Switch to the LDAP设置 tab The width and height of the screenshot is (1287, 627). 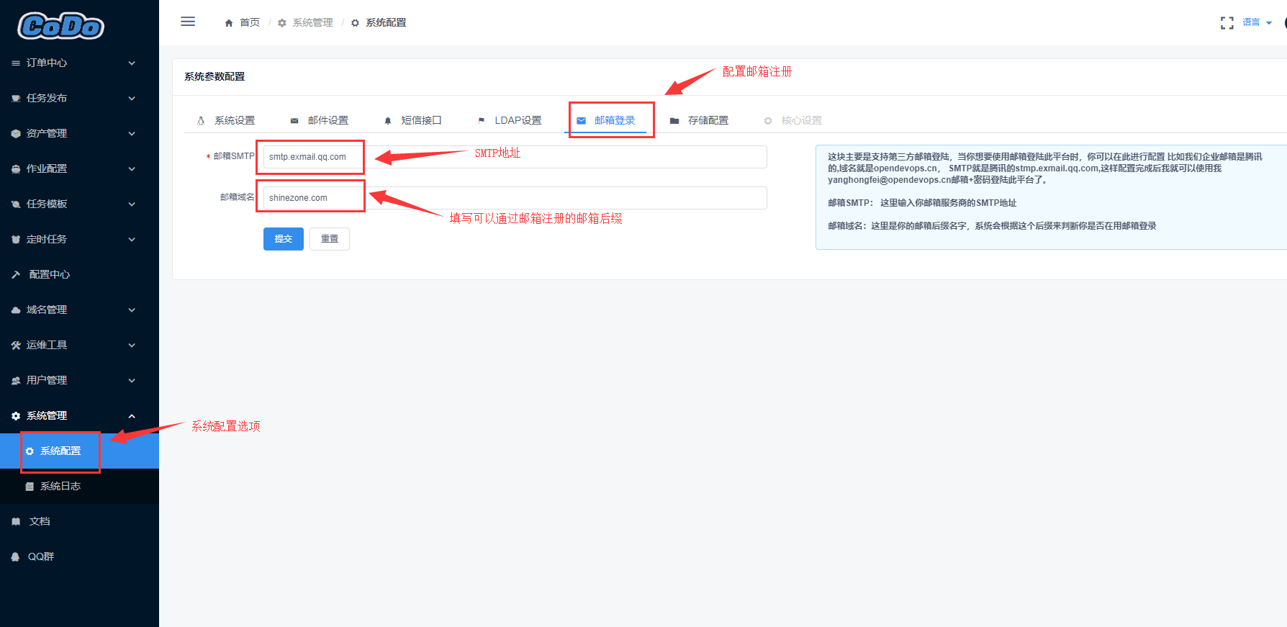(510, 120)
